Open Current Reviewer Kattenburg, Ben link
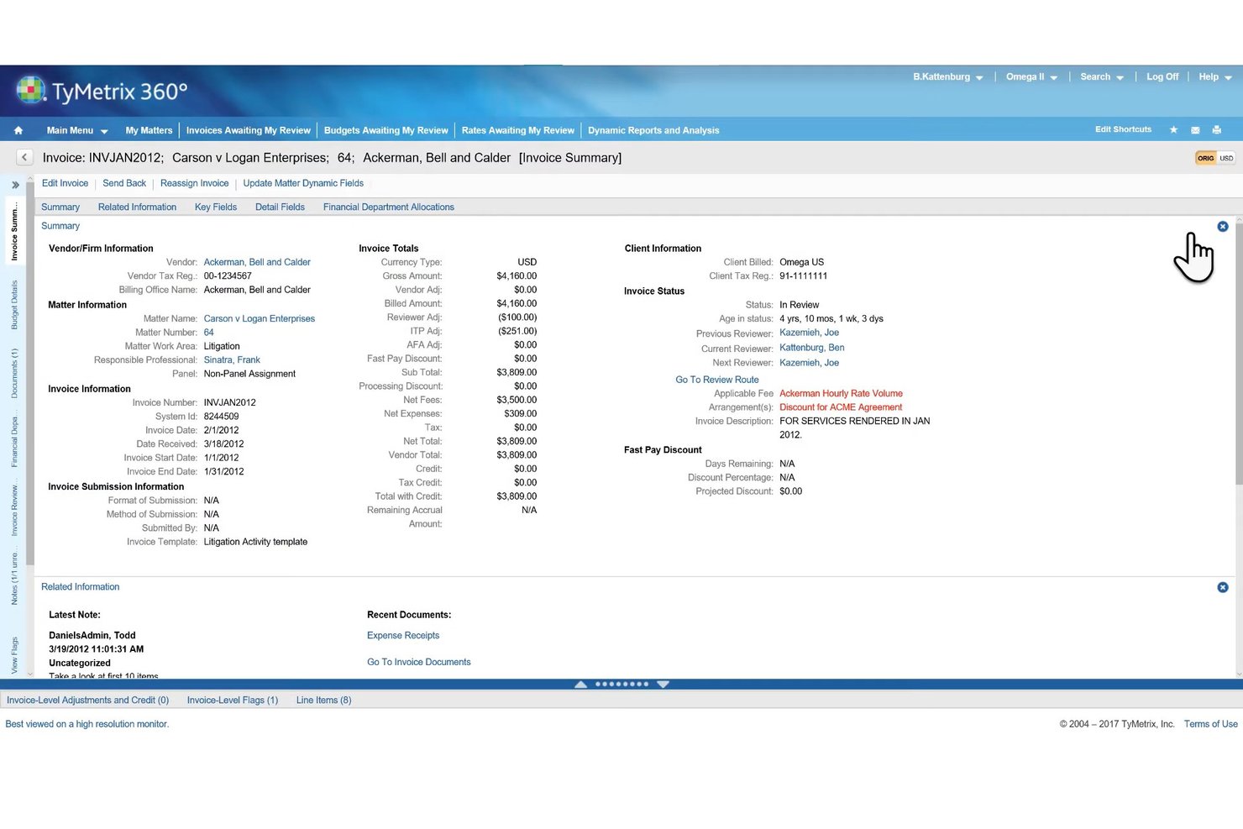 click(812, 348)
